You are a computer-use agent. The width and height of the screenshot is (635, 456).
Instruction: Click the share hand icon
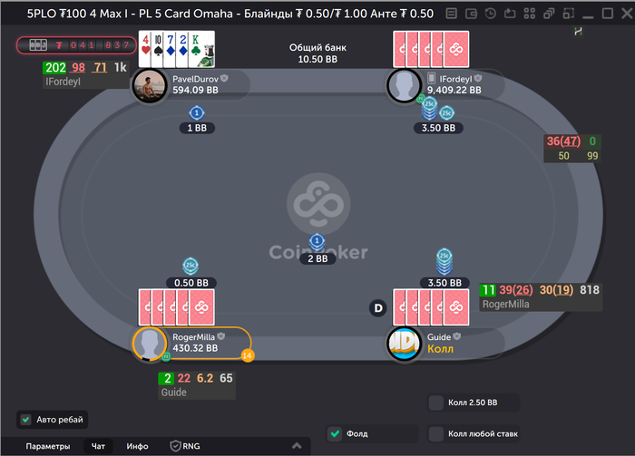point(510,14)
